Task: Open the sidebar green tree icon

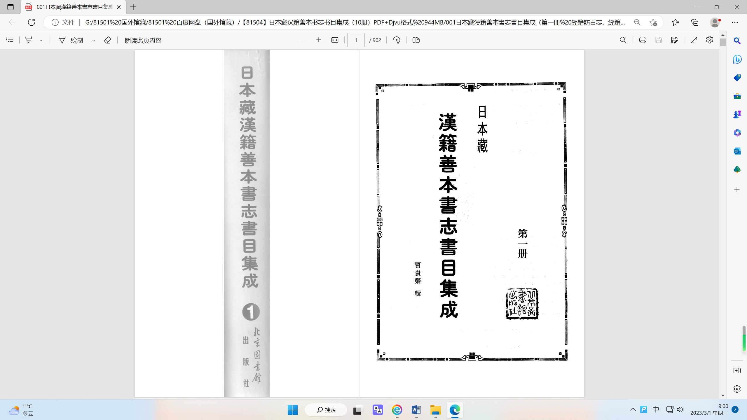Action: [737, 169]
